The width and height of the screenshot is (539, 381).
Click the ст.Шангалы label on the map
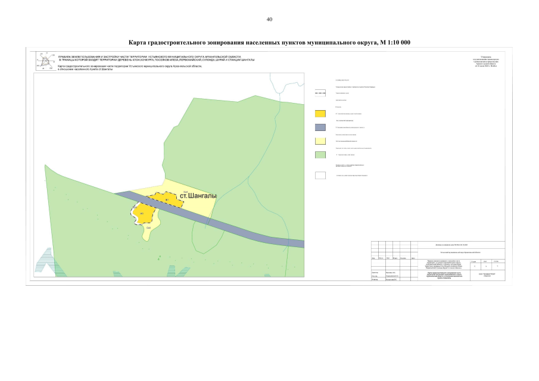[x=198, y=195]
